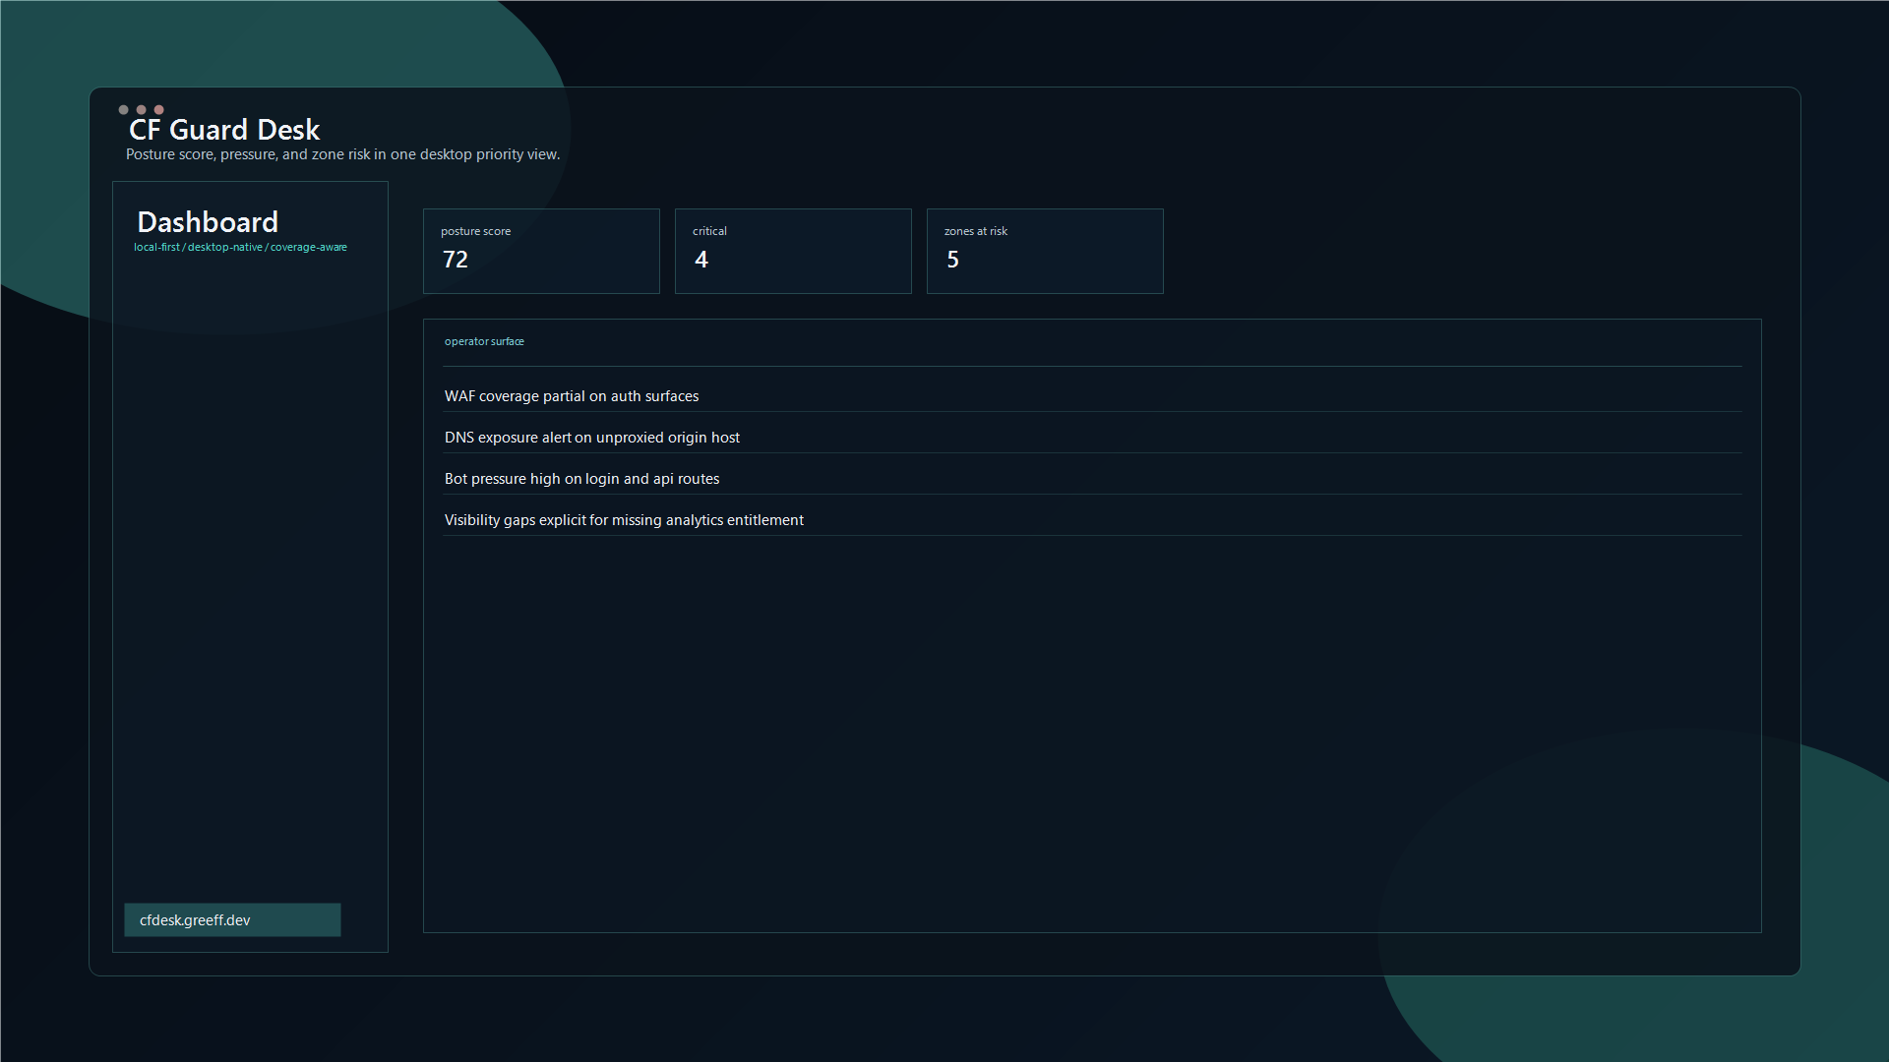
Task: Select the critical count card showing 4
Action: pyautogui.click(x=793, y=251)
